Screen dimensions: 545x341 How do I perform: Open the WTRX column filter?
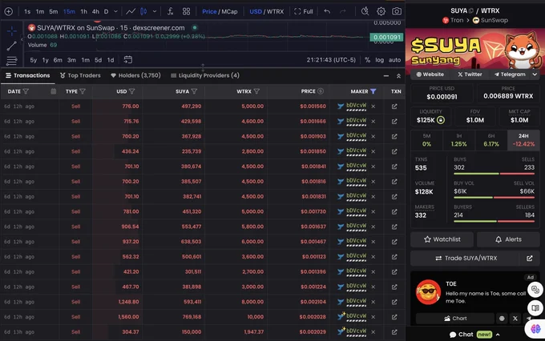coord(256,91)
